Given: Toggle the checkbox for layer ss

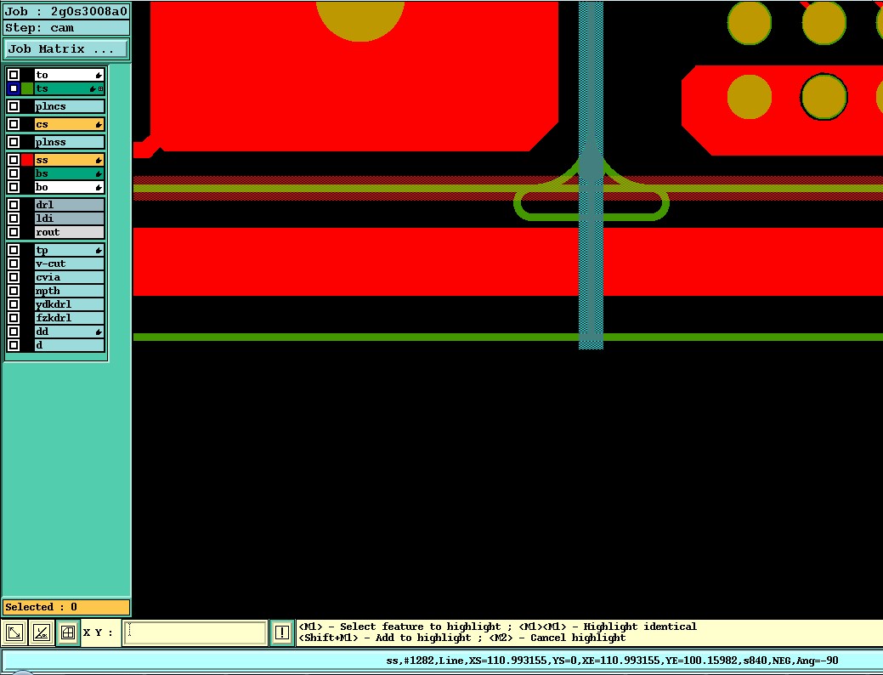Looking at the screenshot, I should [x=14, y=160].
